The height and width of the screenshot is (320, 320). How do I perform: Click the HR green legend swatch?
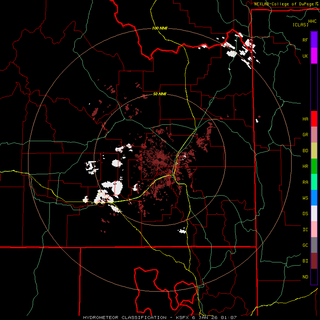click(x=314, y=166)
